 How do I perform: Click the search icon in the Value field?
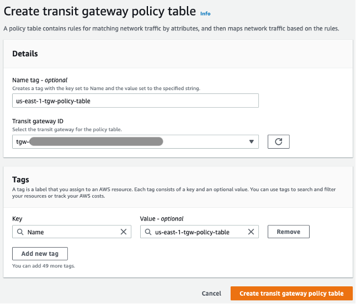click(x=148, y=232)
